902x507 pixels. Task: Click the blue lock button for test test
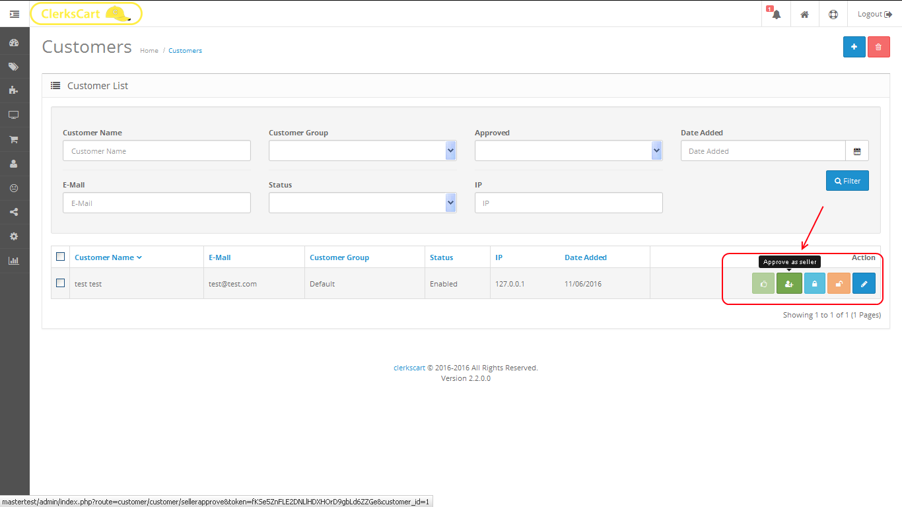815,284
